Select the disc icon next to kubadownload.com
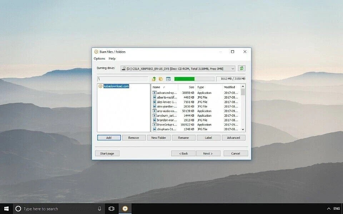 100,86
